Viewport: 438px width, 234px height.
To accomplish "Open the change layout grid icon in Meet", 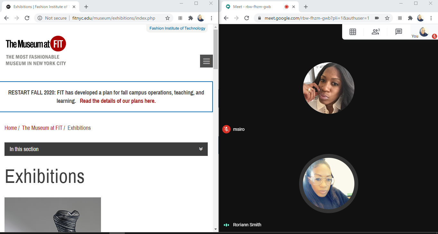I will pos(352,32).
